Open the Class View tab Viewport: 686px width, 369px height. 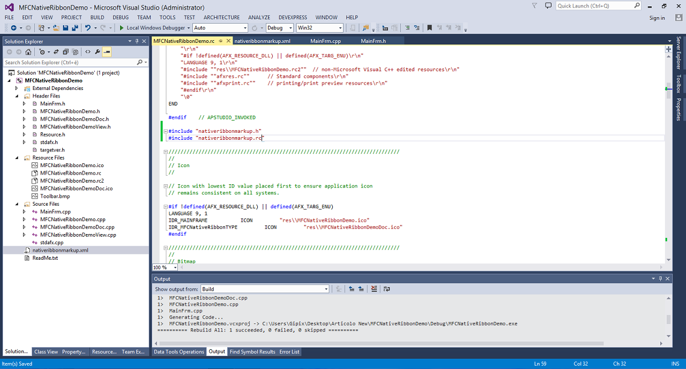tap(46, 352)
